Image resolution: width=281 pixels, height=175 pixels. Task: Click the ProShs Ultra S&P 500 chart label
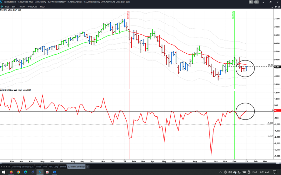point(11,10)
